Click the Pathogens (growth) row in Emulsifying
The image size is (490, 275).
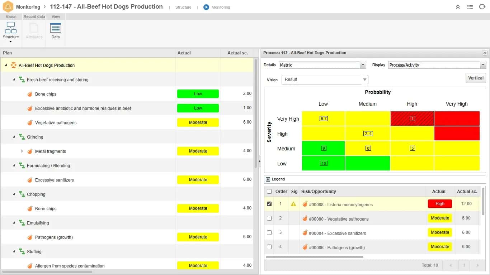[x=127, y=237]
